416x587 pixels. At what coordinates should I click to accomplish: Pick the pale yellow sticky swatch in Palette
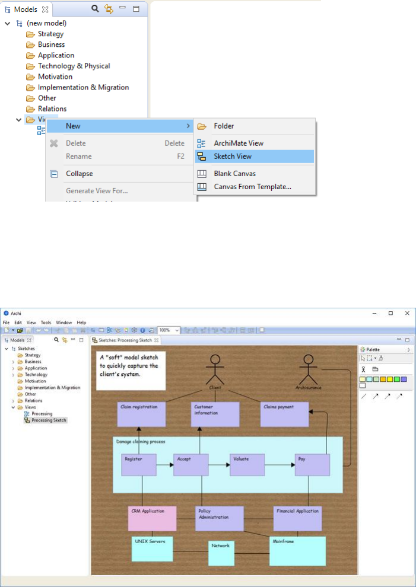pos(363,379)
